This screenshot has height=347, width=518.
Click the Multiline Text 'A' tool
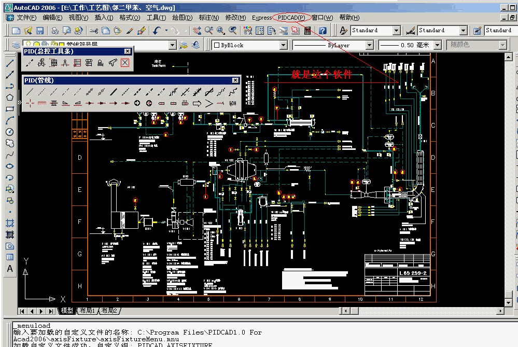(10, 268)
